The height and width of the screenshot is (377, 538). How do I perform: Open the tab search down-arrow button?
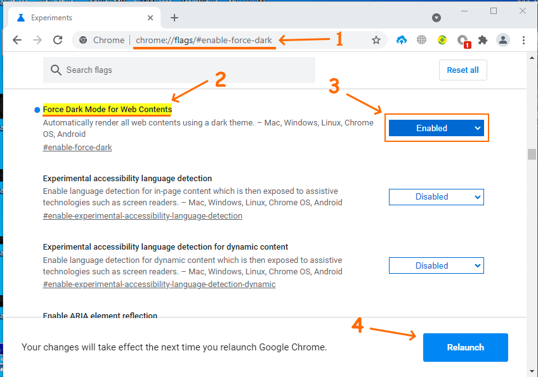click(x=436, y=18)
